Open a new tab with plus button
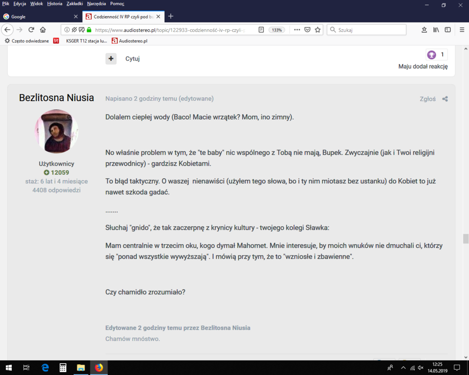 point(171,17)
